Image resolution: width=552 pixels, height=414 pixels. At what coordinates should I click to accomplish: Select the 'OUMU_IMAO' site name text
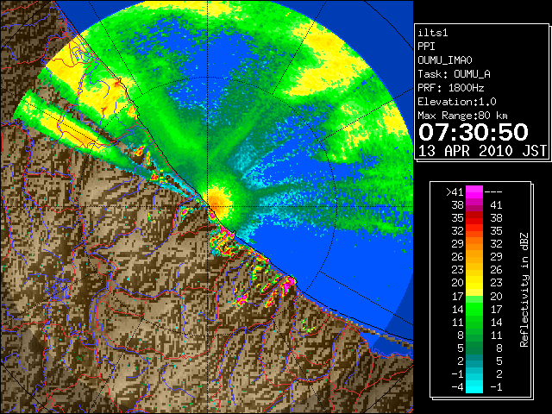point(445,60)
